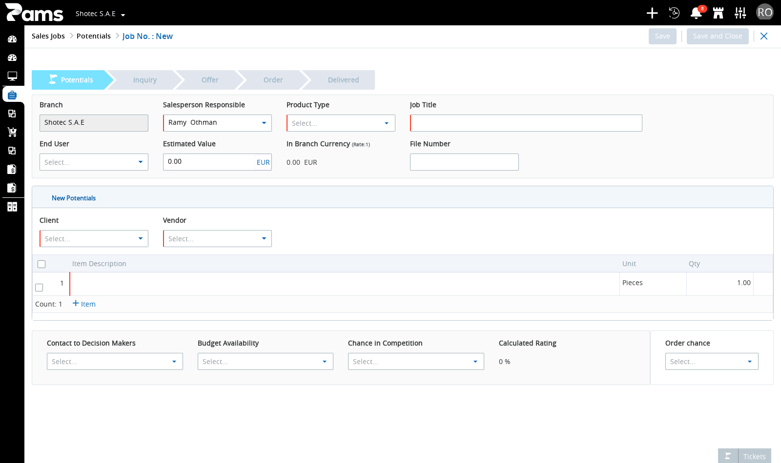
Task: Open the Shotec S.A.E company switcher
Action: tap(100, 14)
